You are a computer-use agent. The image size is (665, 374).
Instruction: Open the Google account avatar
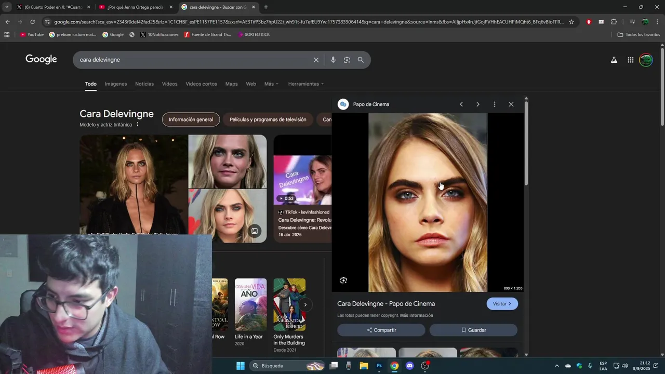tap(646, 60)
